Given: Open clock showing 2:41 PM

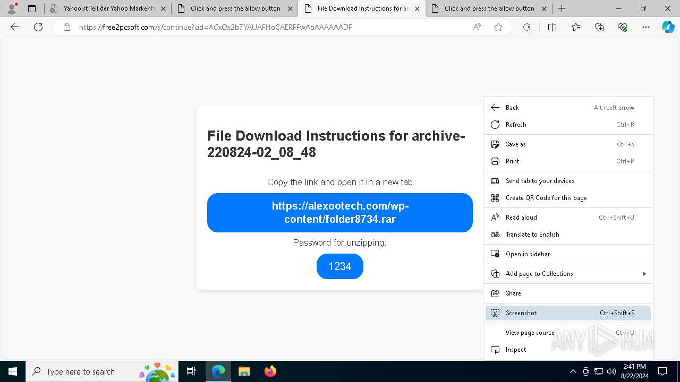Looking at the screenshot, I should pos(635,371).
